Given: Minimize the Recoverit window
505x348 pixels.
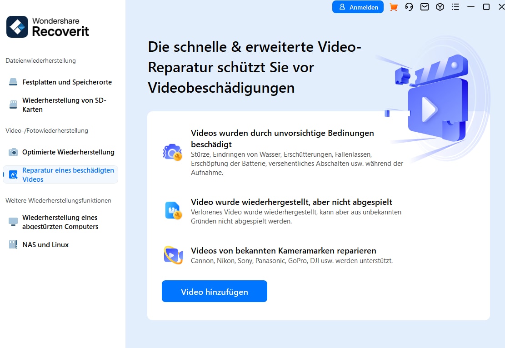Looking at the screenshot, I should (471, 7).
